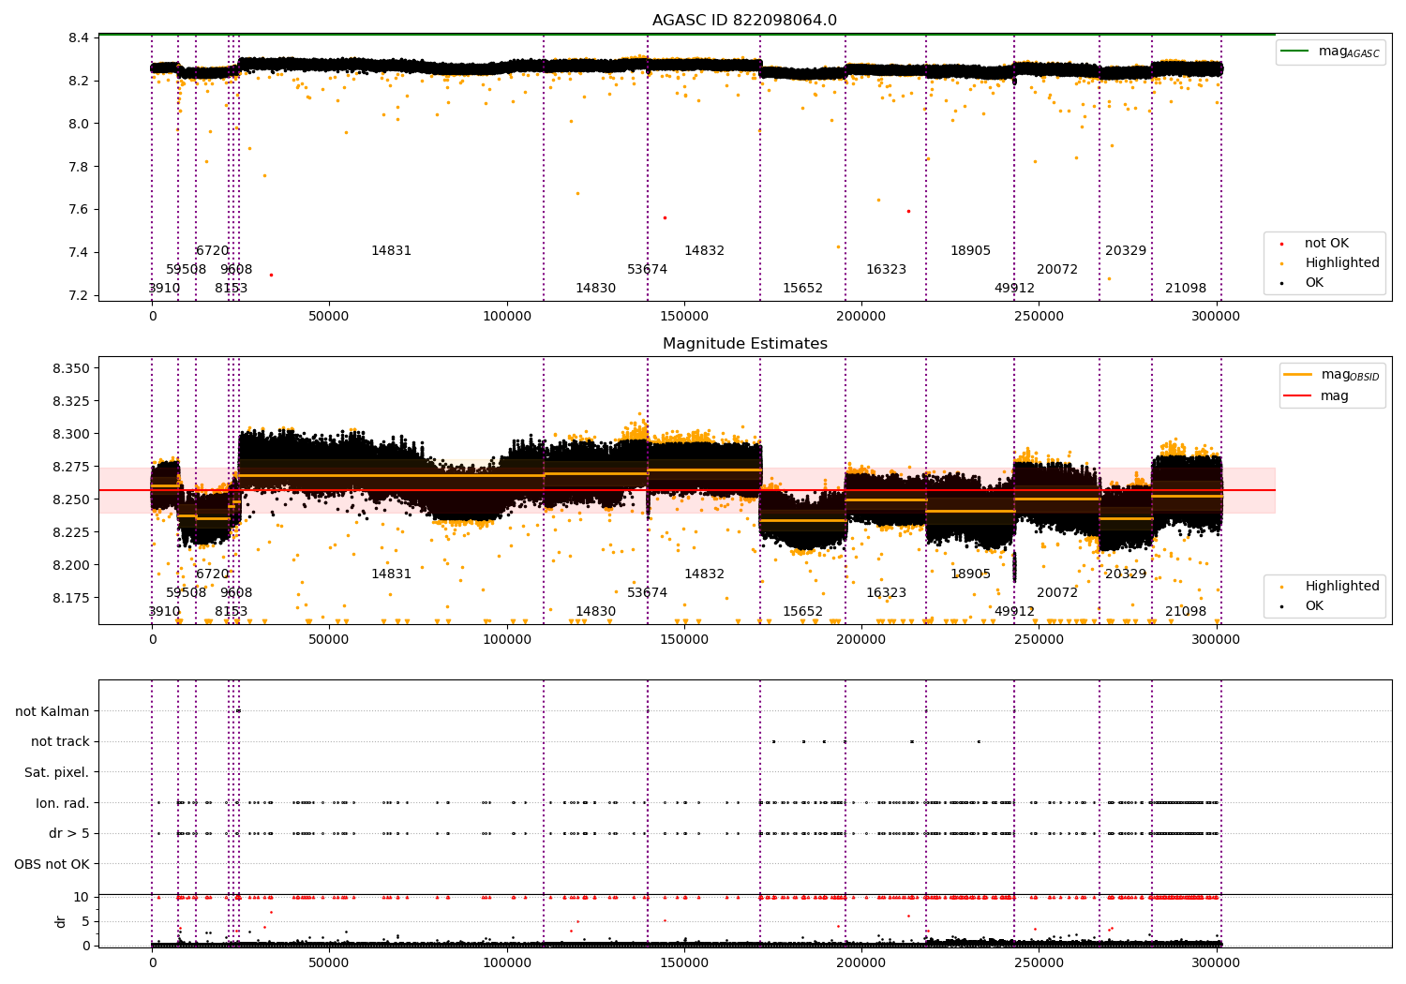The height and width of the screenshot is (984, 1406).
Task: Click obsid label 18905 in top plot
Action: (970, 251)
